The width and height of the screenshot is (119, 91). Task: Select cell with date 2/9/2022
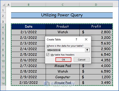pos(29,77)
